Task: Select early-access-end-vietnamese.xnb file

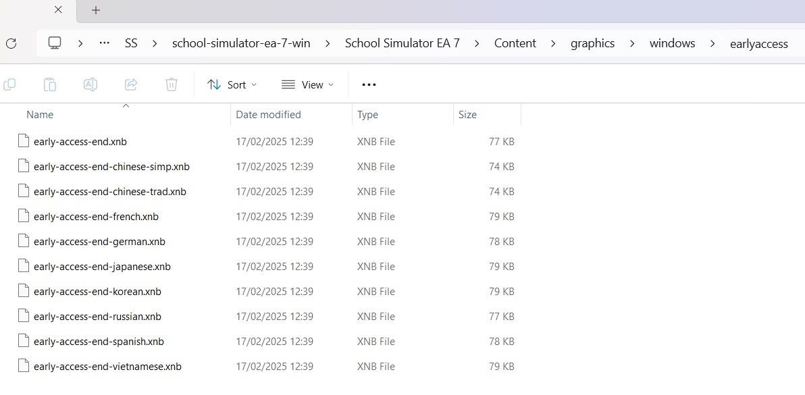Action: (x=107, y=367)
